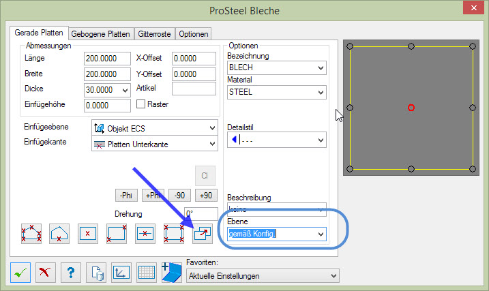This screenshot has height=291, width=489.
Task: Select middle-left insertion point in preview
Action: point(350,108)
